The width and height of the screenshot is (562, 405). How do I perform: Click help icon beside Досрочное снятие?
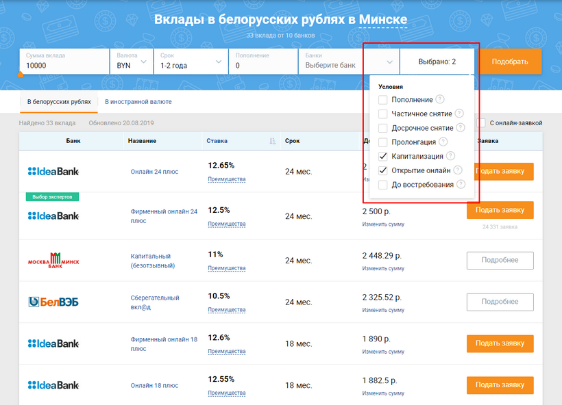tap(461, 128)
